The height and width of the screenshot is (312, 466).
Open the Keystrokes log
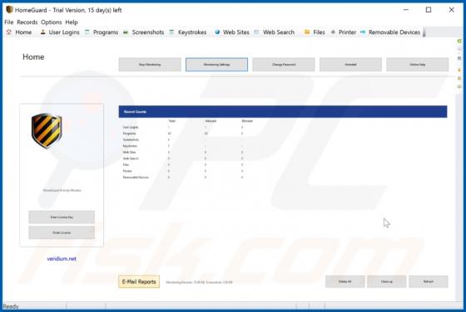[188, 32]
